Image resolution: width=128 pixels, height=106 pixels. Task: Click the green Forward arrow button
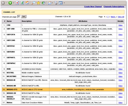[10, 3]
